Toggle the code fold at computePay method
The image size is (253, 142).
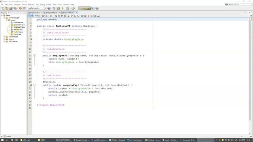pyautogui.click(x=34, y=85)
